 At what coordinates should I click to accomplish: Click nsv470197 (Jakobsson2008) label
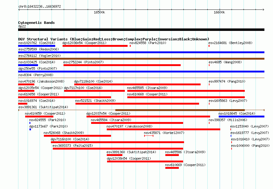[x=129, y=126]
